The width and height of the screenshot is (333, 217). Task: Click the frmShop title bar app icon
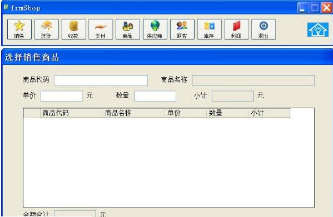pyautogui.click(x=6, y=7)
